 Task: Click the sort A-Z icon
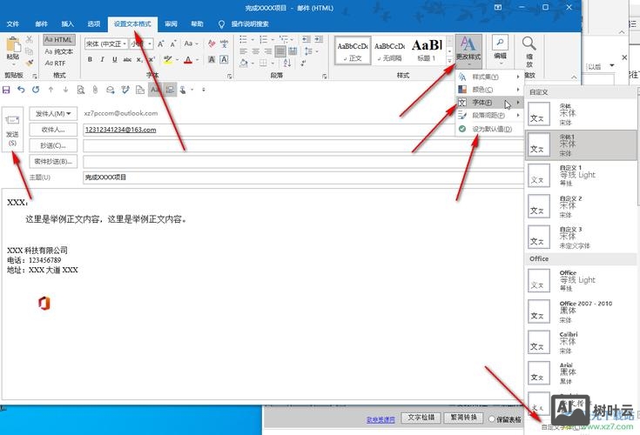point(287,63)
